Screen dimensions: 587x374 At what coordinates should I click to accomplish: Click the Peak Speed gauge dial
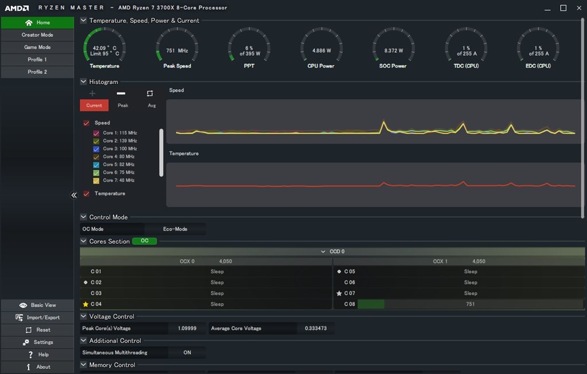click(x=177, y=44)
